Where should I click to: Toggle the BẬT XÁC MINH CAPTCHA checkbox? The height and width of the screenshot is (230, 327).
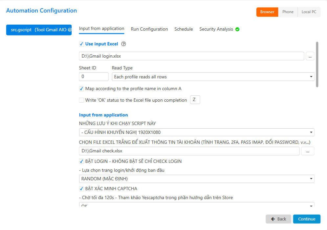pyautogui.click(x=81, y=189)
